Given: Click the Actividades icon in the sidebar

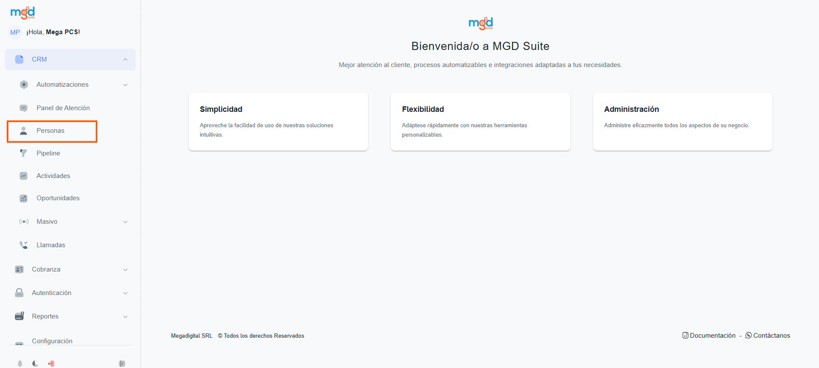Looking at the screenshot, I should point(23,176).
